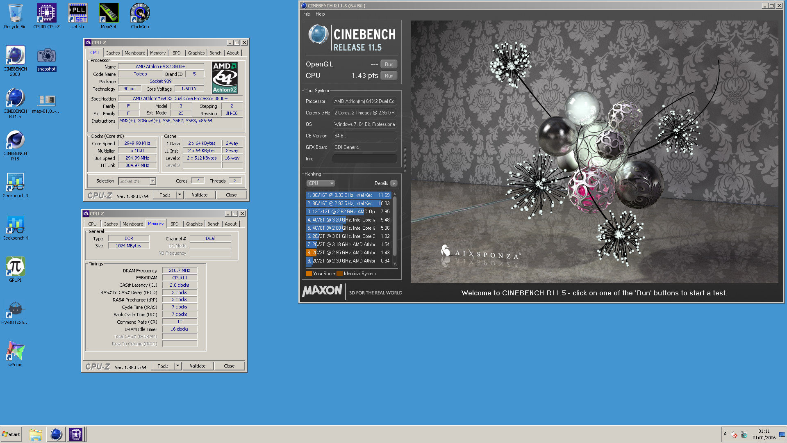Show hidden system tray icons

pyautogui.click(x=725, y=434)
